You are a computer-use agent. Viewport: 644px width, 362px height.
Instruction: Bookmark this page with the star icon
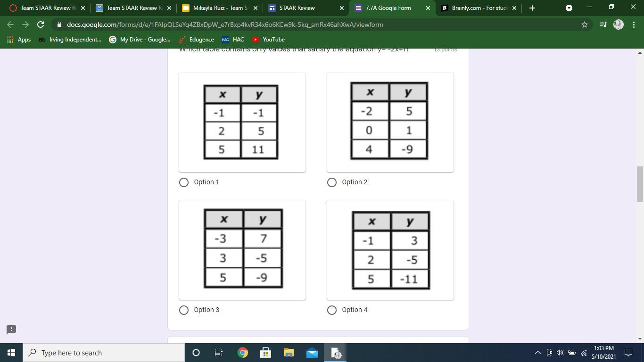point(585,25)
